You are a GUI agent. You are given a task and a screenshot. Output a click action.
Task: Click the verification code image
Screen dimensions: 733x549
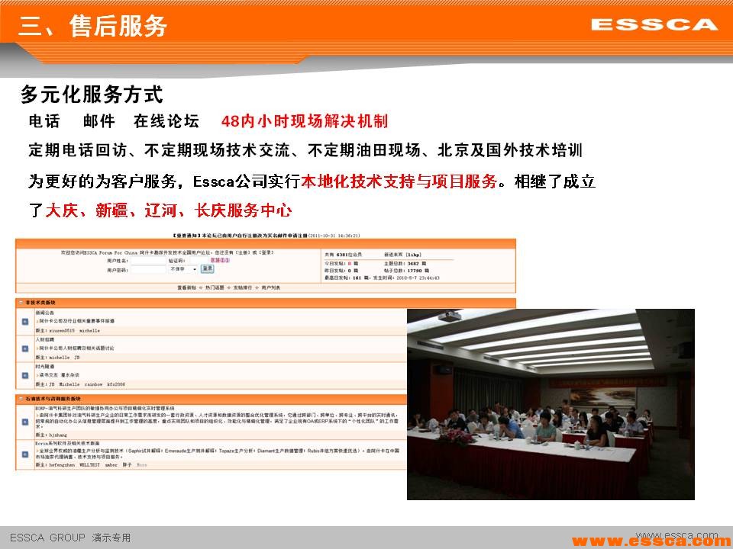[x=220, y=260]
